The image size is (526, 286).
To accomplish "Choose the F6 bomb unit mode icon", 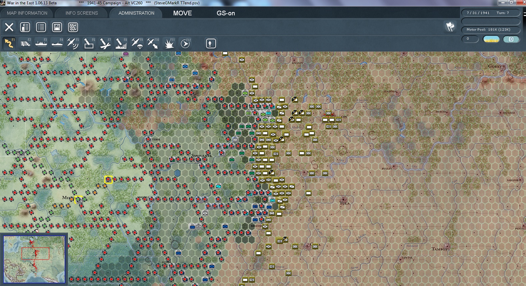I will pyautogui.click(x=89, y=43).
